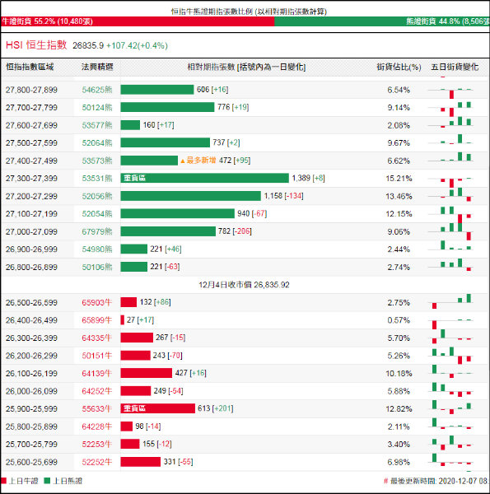This screenshot has width=490, height=494.
Task: Open bull warrant 64139牛
Action: pyautogui.click(x=96, y=373)
